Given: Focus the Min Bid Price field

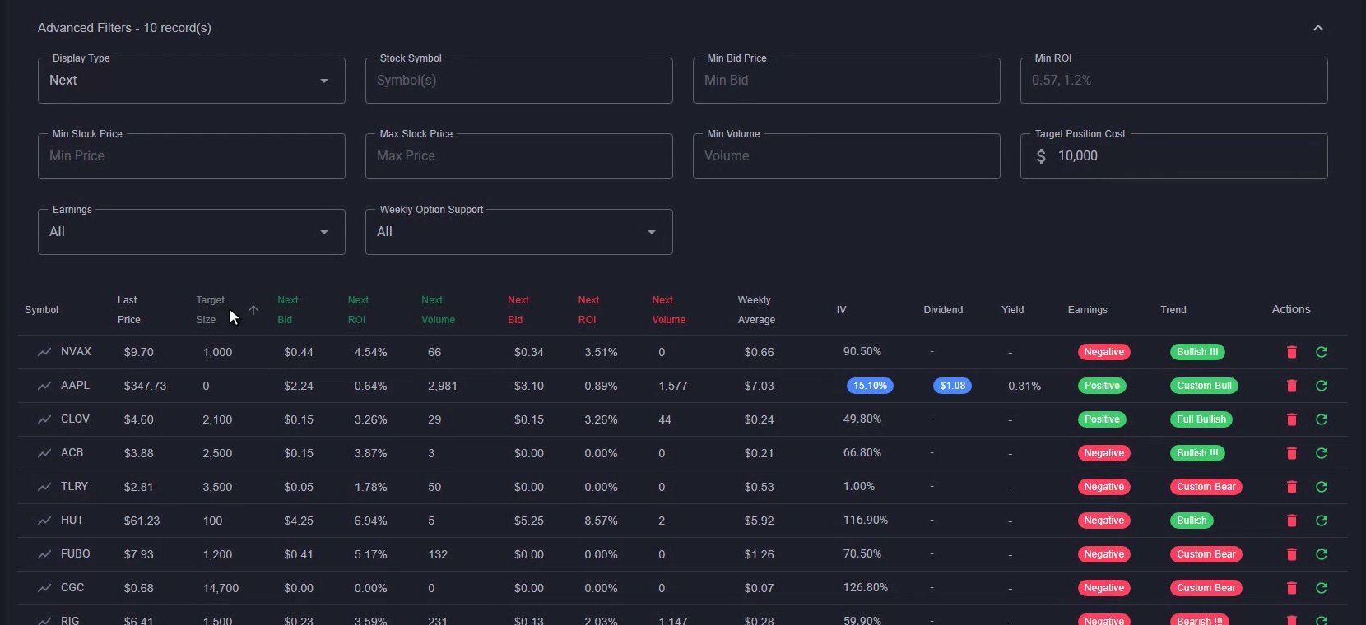Looking at the screenshot, I should click(x=847, y=81).
